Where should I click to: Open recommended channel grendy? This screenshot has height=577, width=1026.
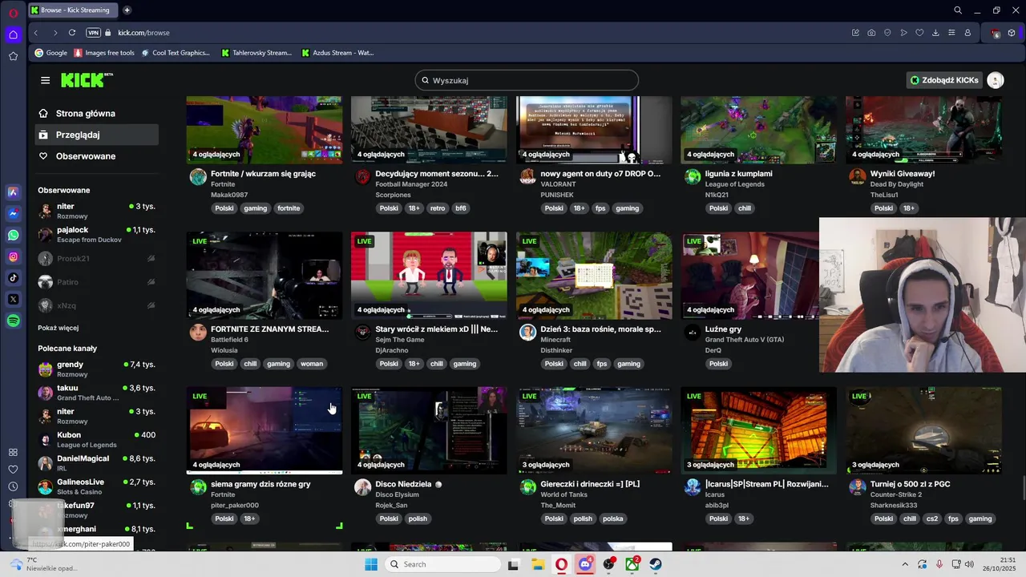(97, 369)
